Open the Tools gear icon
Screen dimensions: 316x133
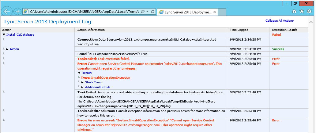pyautogui.click(x=309, y=12)
